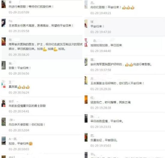Click avatar next to 海军安庆医院 comment
The width and height of the screenshot is (165, 158).
tap(4, 42)
